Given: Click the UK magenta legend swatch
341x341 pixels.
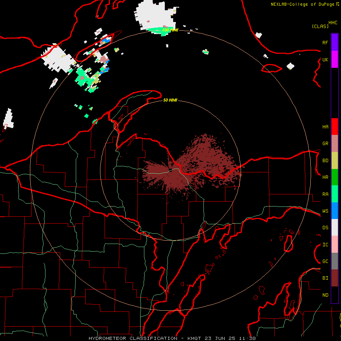Looking at the screenshot, I should pyautogui.click(x=335, y=59).
